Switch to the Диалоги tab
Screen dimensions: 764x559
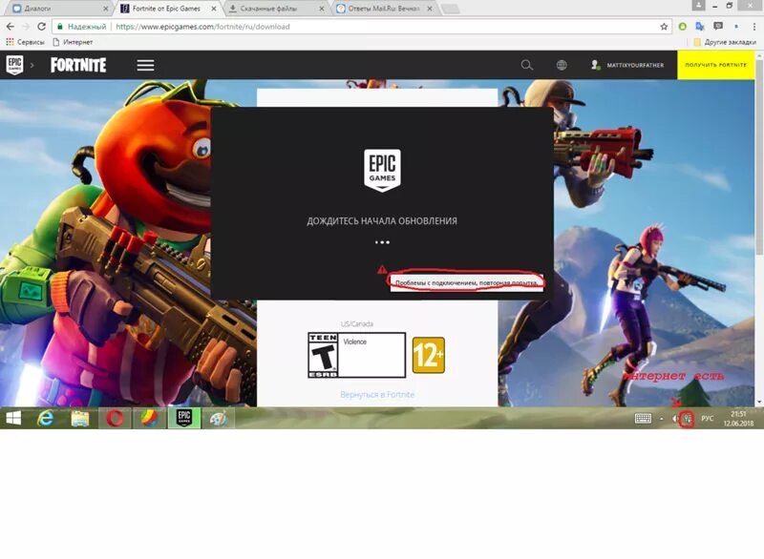(x=57, y=9)
